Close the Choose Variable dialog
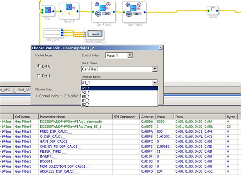 [161, 48]
